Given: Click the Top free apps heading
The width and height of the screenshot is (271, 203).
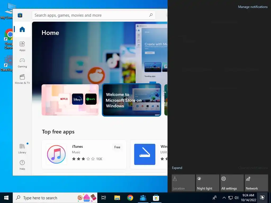Looking at the screenshot, I should 58,132.
